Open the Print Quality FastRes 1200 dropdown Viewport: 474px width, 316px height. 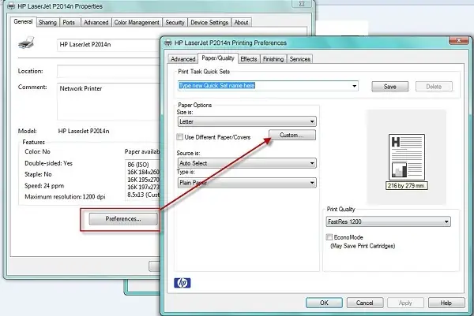click(x=388, y=221)
